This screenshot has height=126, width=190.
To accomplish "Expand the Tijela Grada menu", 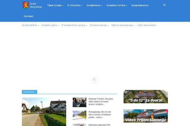I will 55,5.
